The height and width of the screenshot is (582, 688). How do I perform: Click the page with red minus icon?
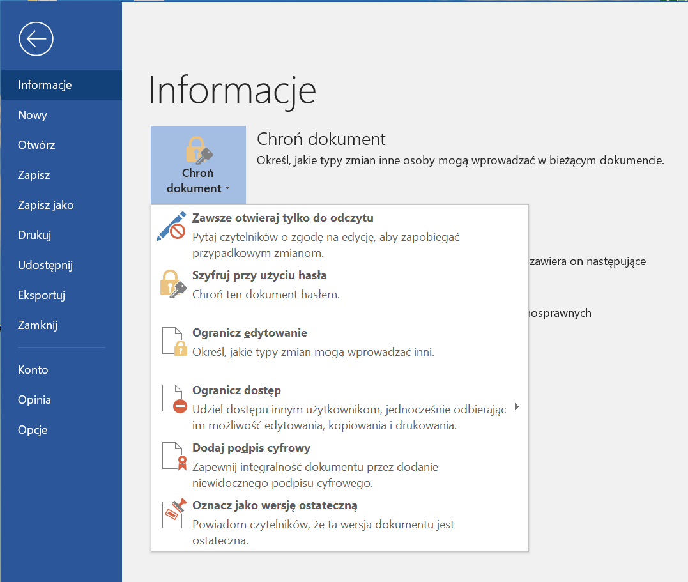point(174,399)
